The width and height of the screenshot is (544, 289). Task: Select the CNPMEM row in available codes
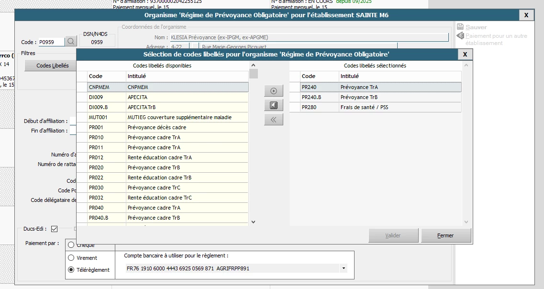click(x=163, y=87)
